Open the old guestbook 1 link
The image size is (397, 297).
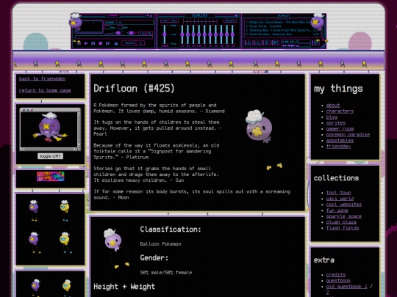[346, 287]
